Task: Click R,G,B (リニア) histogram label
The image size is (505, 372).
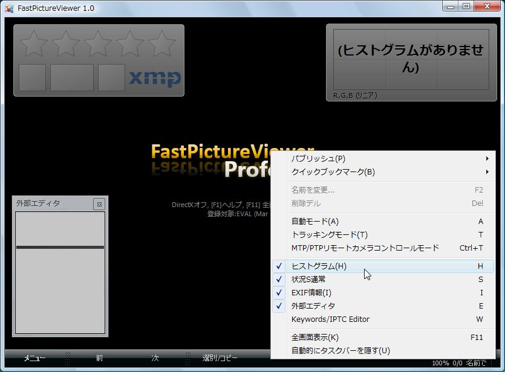Action: pyautogui.click(x=355, y=95)
